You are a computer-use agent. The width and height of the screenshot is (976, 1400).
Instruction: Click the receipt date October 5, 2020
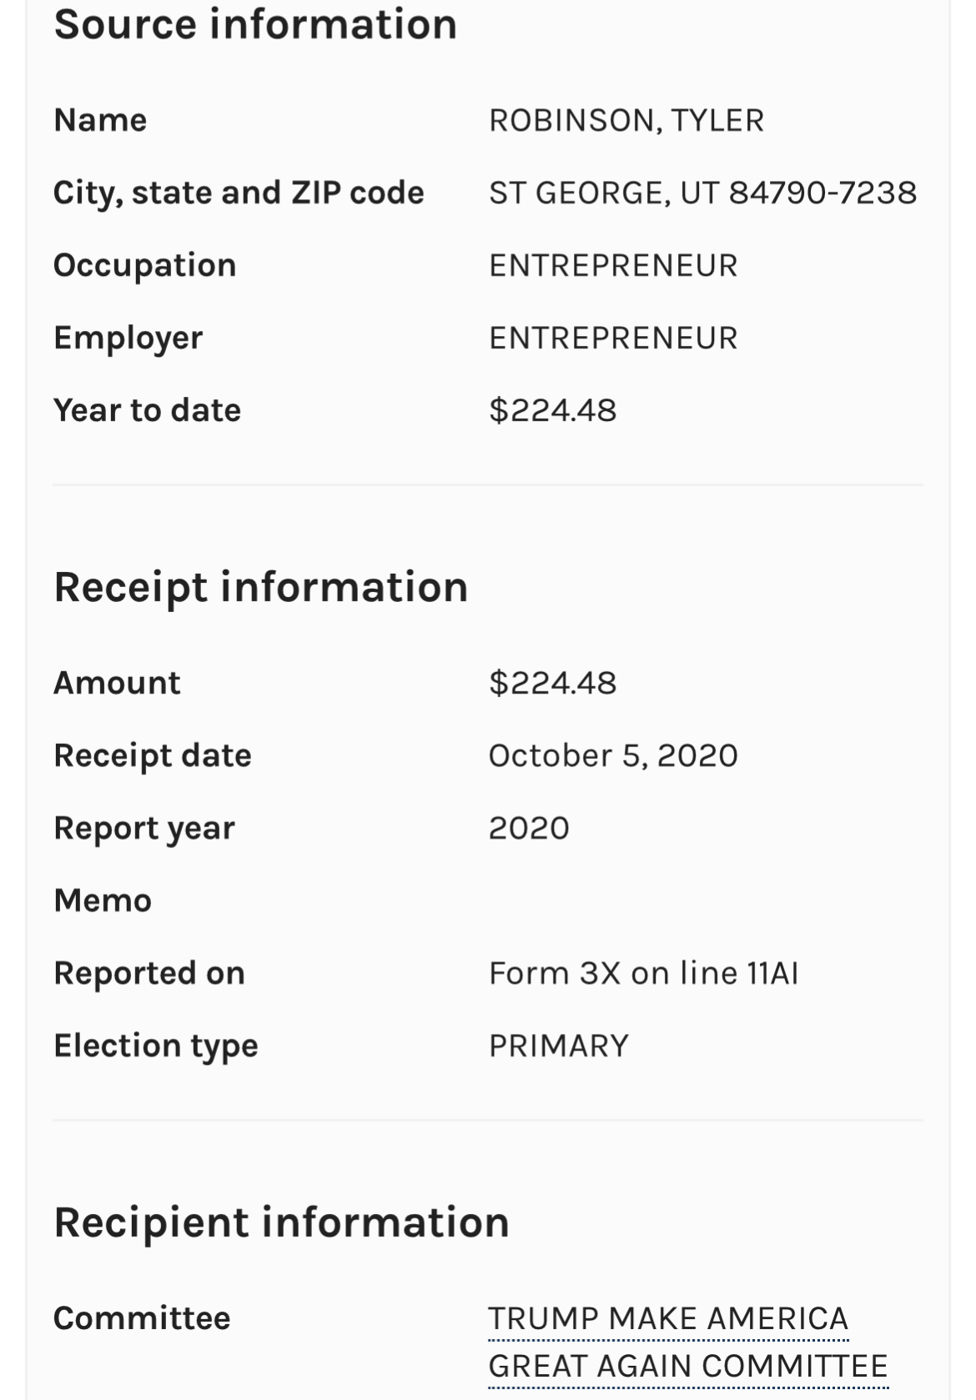tap(613, 755)
